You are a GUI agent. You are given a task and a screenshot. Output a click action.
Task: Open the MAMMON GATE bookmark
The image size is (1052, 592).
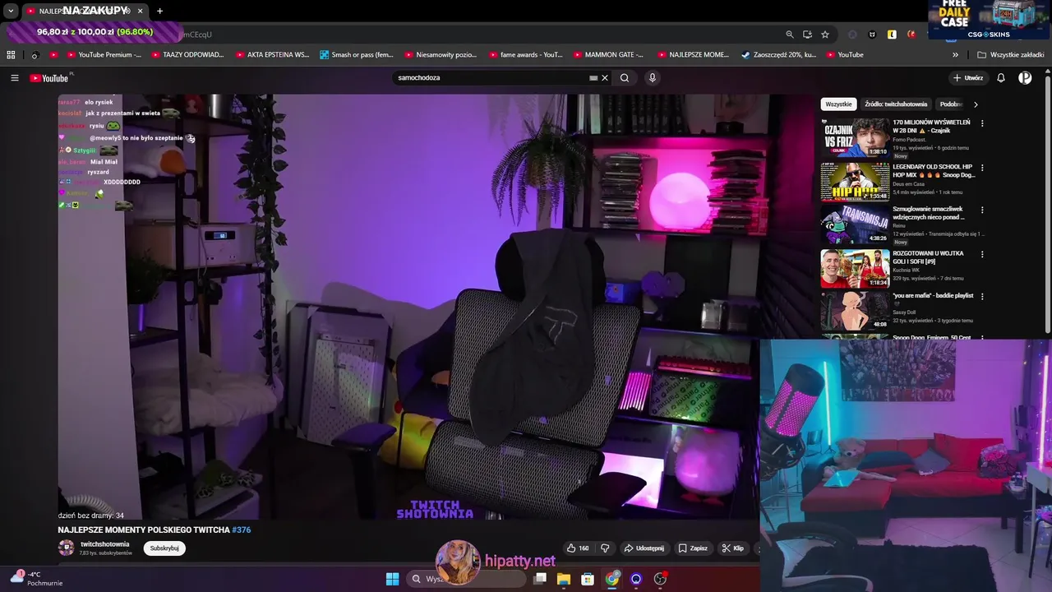[609, 55]
